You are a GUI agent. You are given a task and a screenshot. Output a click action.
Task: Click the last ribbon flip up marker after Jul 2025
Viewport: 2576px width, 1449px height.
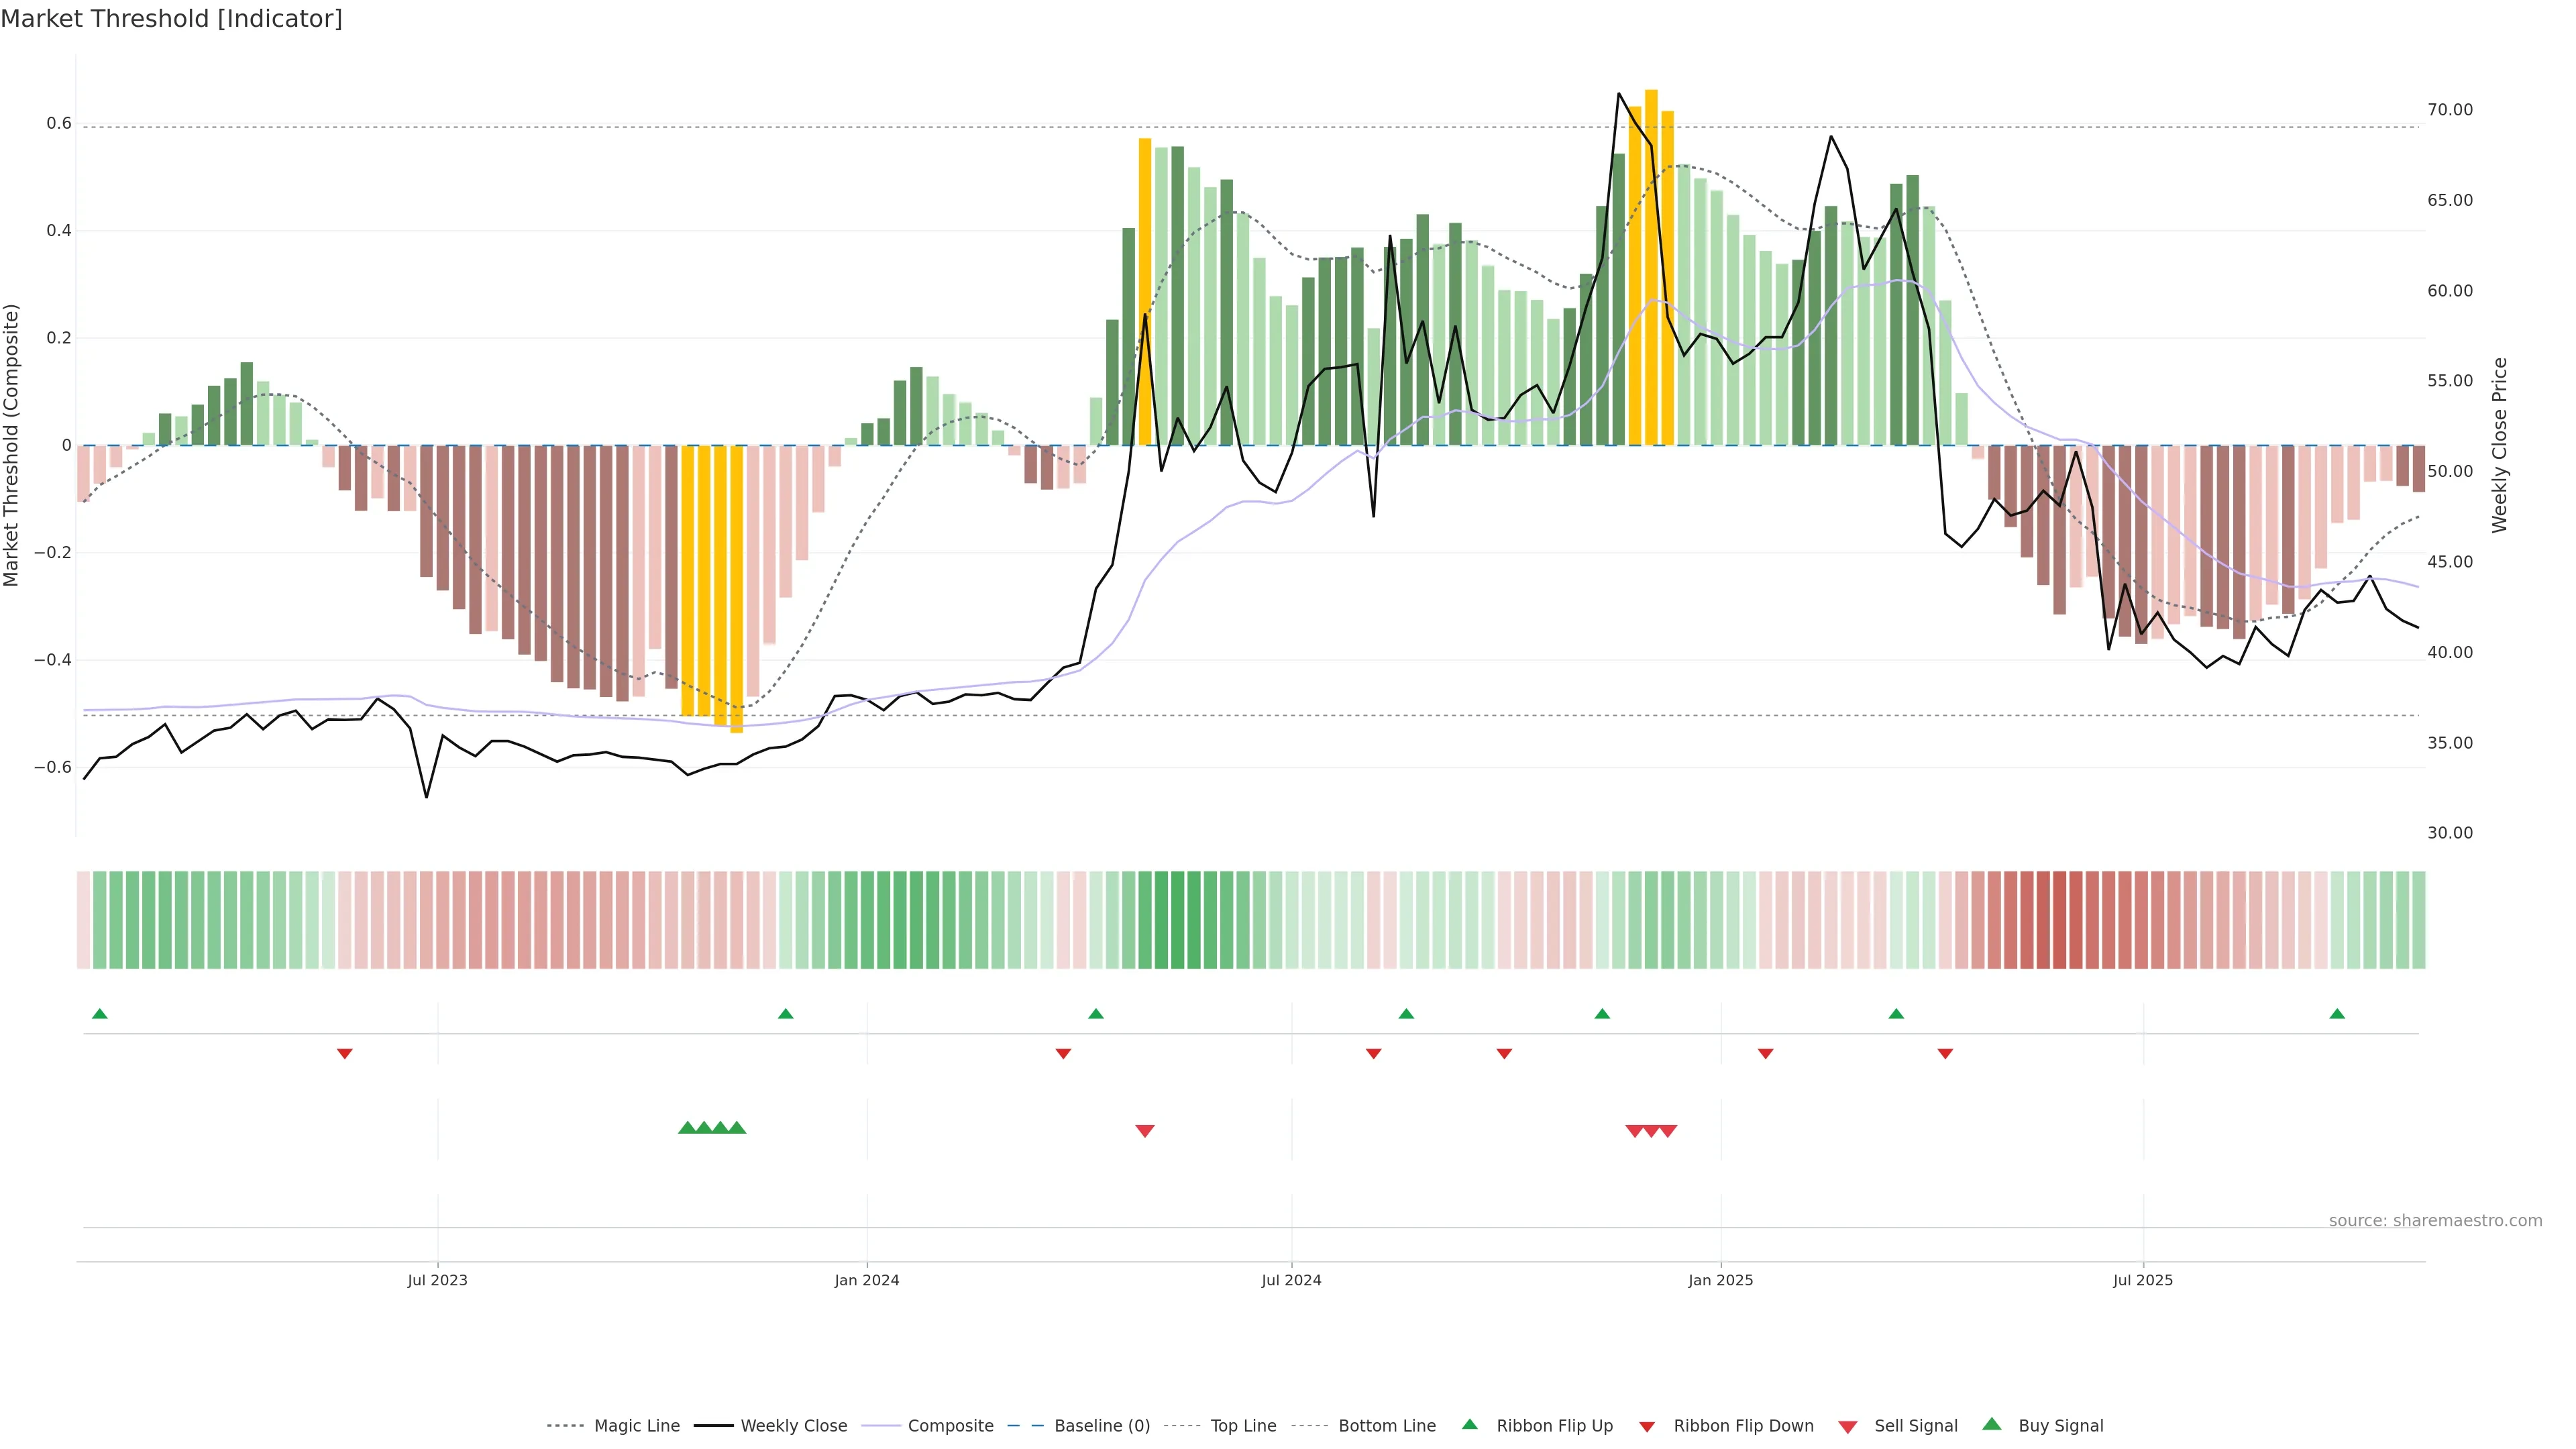pyautogui.click(x=2337, y=1014)
